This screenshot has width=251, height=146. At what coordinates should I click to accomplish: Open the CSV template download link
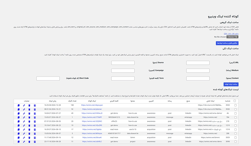[x=231, y=34]
